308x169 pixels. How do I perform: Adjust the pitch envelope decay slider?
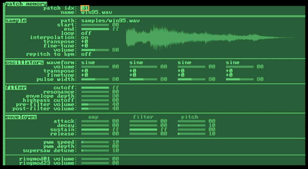pyautogui.click(x=192, y=125)
